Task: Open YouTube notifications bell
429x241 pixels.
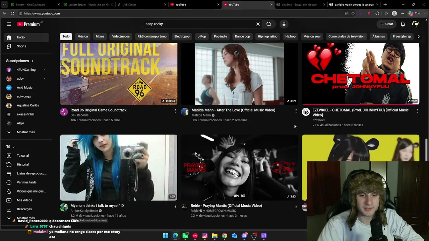Action: [x=403, y=24]
